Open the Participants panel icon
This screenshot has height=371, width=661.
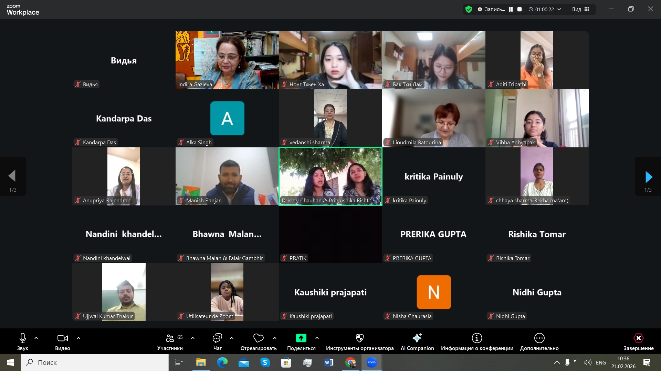170,338
